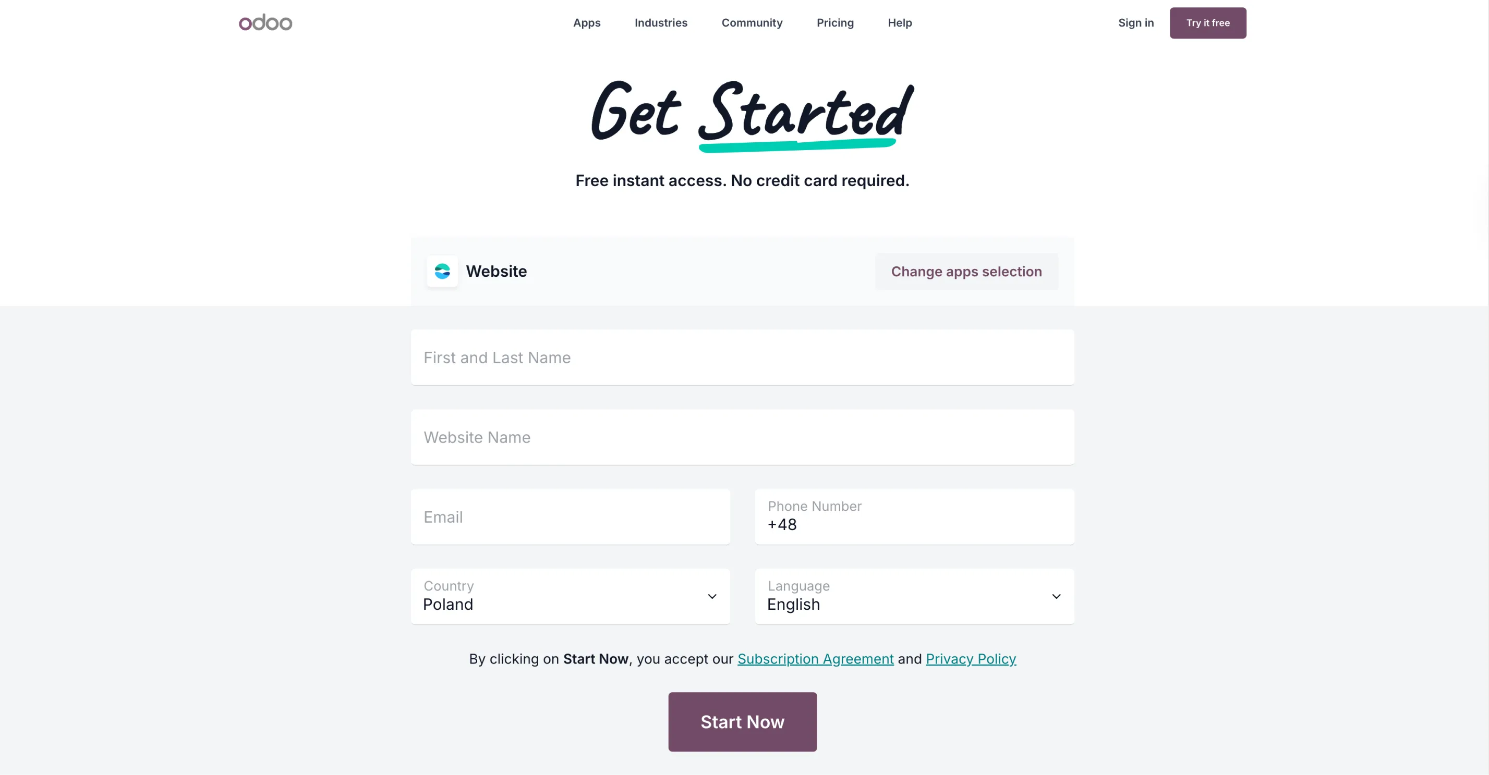Click the Language dropdown chevron arrow

point(1056,597)
